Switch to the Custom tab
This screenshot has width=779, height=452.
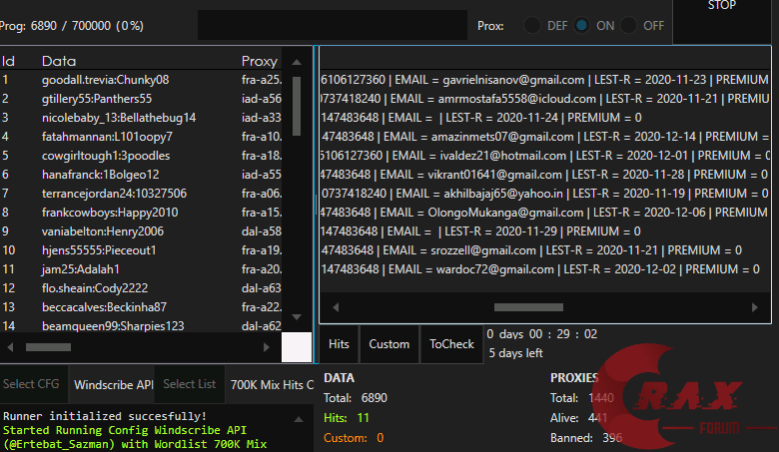(389, 344)
